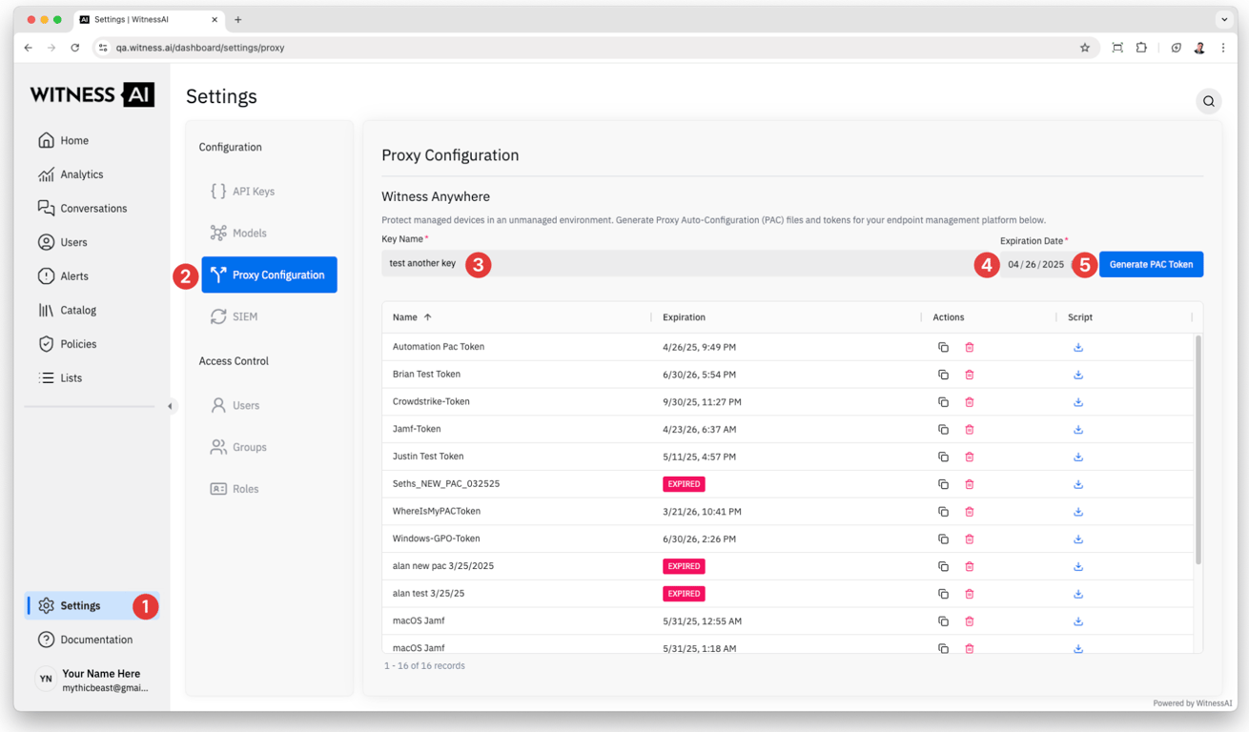The width and height of the screenshot is (1249, 732).
Task: Open the Policies page
Action: tap(78, 344)
